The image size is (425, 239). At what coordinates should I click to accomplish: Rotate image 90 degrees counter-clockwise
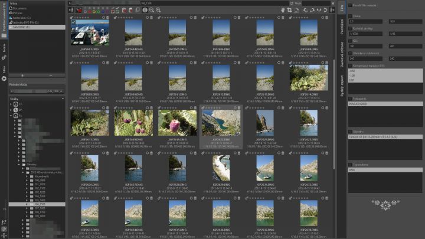306,10
